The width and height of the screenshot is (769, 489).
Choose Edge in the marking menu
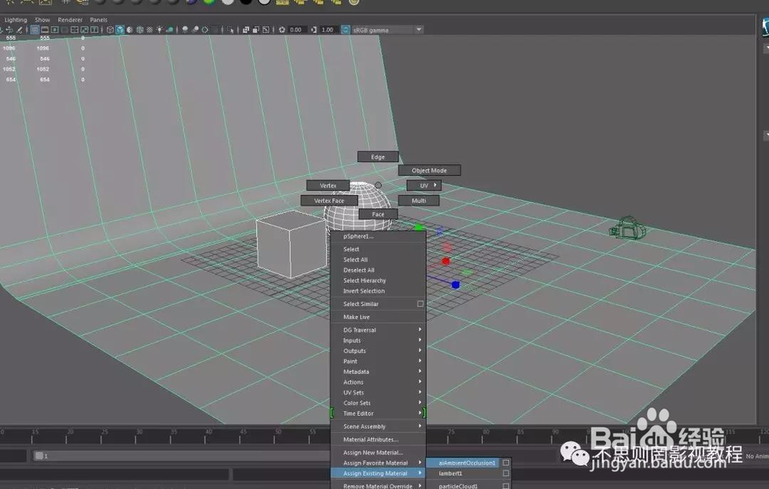pos(378,157)
